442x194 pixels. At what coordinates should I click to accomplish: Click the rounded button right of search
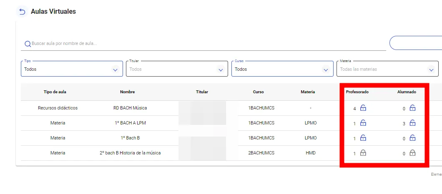pos(415,43)
